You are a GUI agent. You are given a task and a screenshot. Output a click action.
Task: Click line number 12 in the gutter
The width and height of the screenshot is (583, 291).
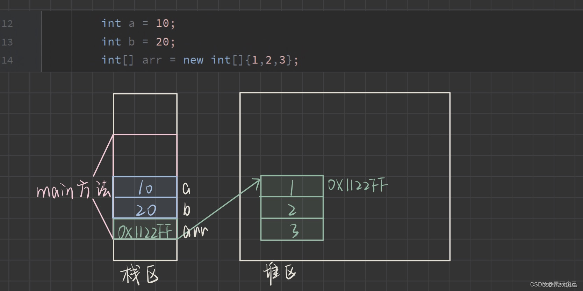click(7, 24)
